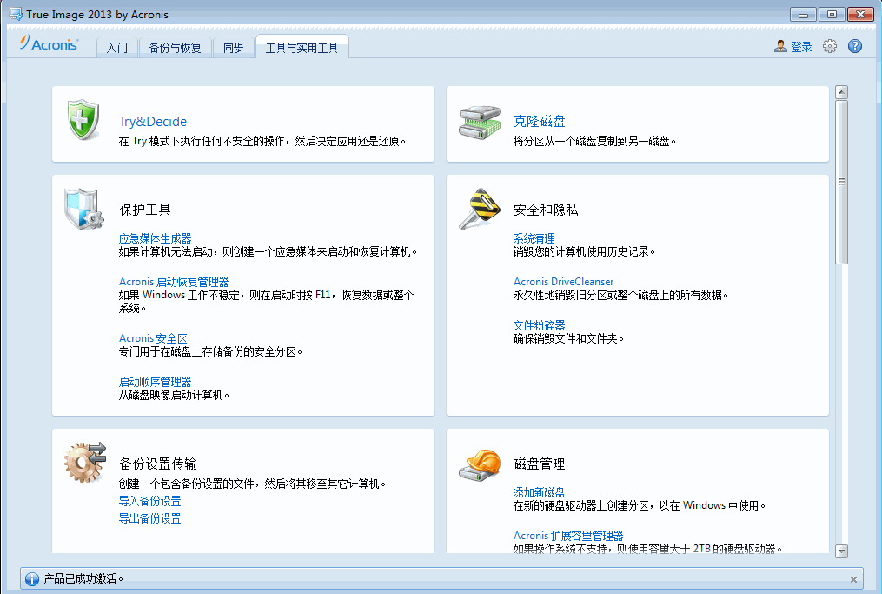
Task: Switch to the 同步 tab
Action: (x=234, y=48)
